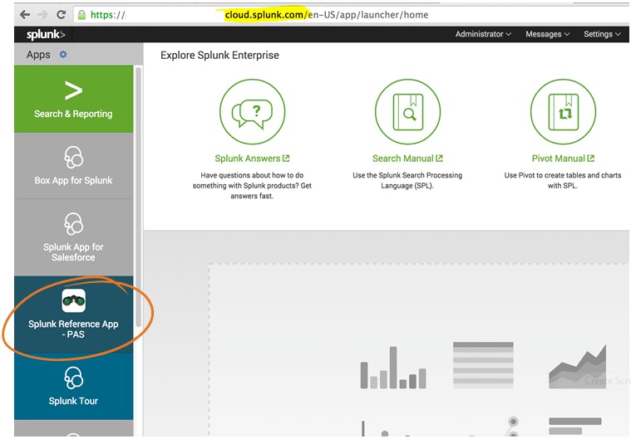The width and height of the screenshot is (631, 439).
Task: Follow the Search Manual link
Action: (407, 159)
